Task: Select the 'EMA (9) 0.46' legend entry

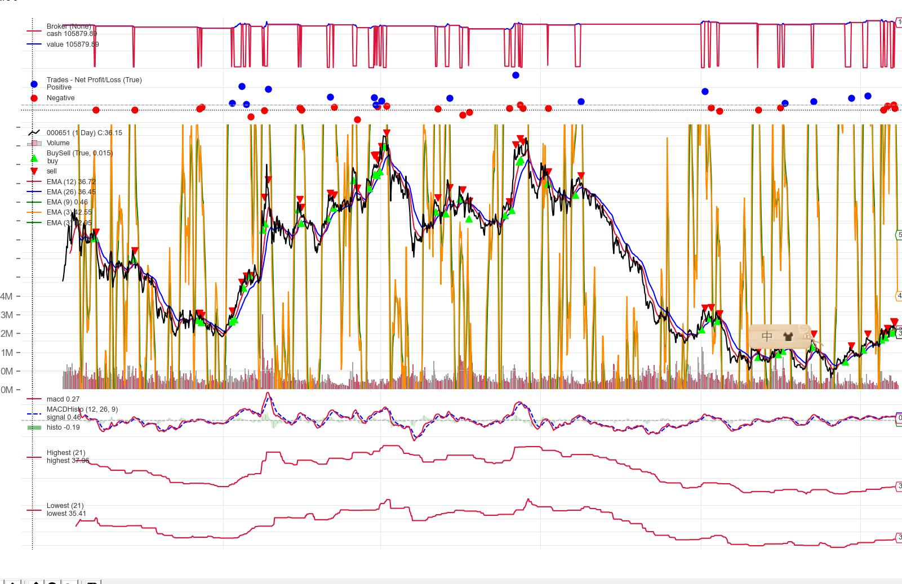Action: point(67,202)
